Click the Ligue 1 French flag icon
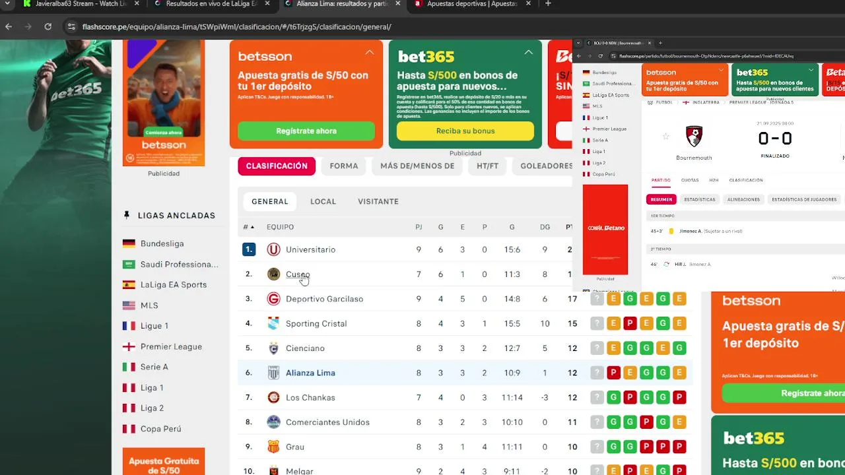Viewport: 845px width, 475px height. click(x=129, y=326)
